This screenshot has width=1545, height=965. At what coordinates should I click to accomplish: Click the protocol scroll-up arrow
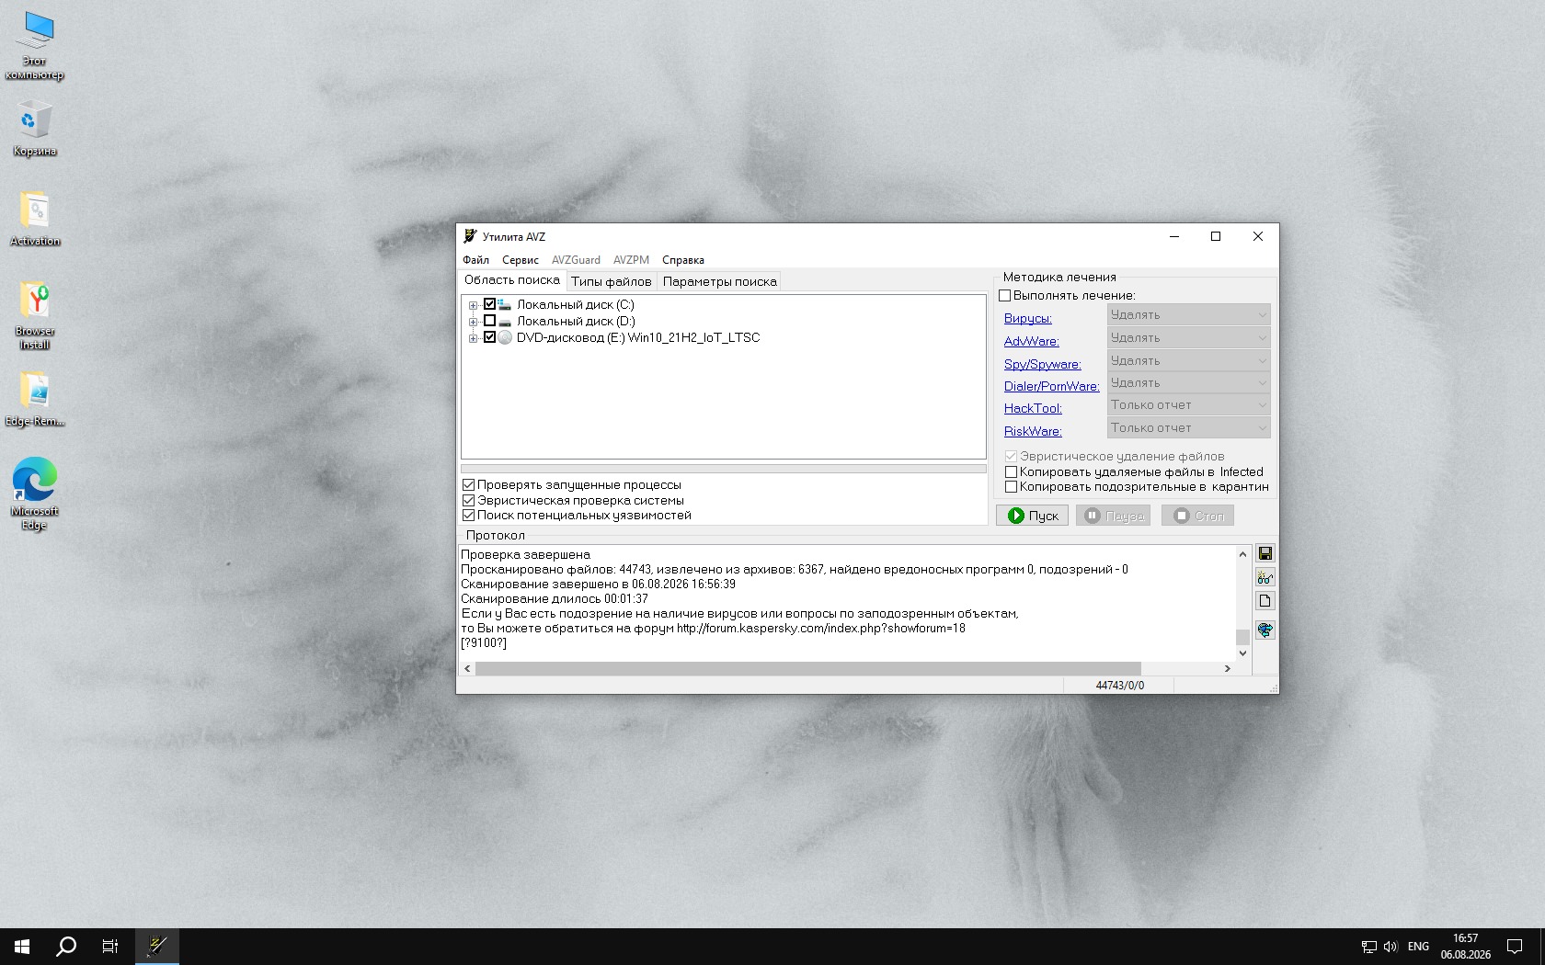(x=1242, y=554)
